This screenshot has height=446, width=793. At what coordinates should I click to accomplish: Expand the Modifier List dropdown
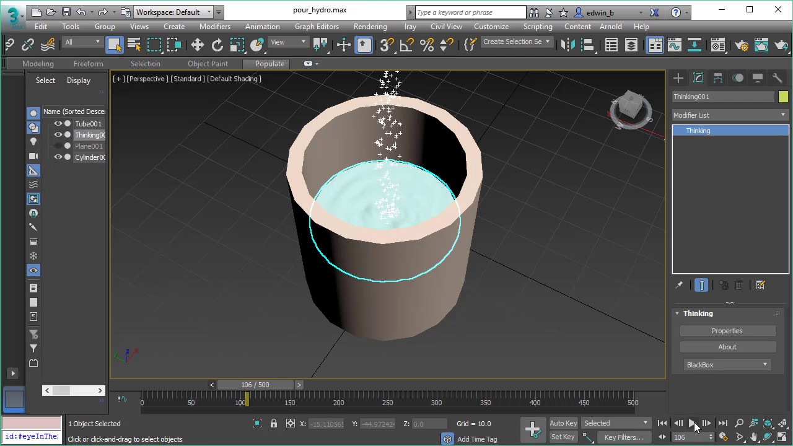pos(730,115)
